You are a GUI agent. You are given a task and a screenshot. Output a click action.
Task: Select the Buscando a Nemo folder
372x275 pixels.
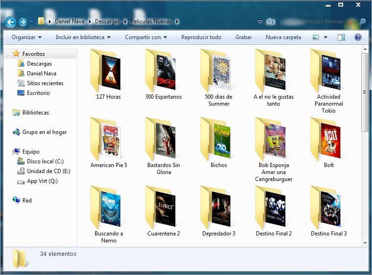(x=109, y=215)
